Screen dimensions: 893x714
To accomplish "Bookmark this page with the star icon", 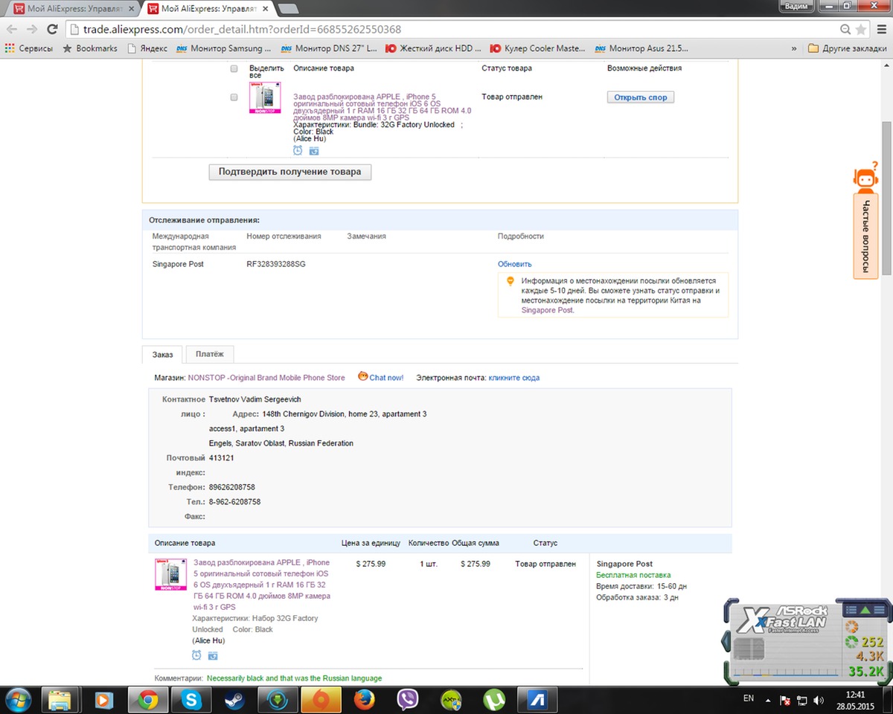I will (861, 30).
